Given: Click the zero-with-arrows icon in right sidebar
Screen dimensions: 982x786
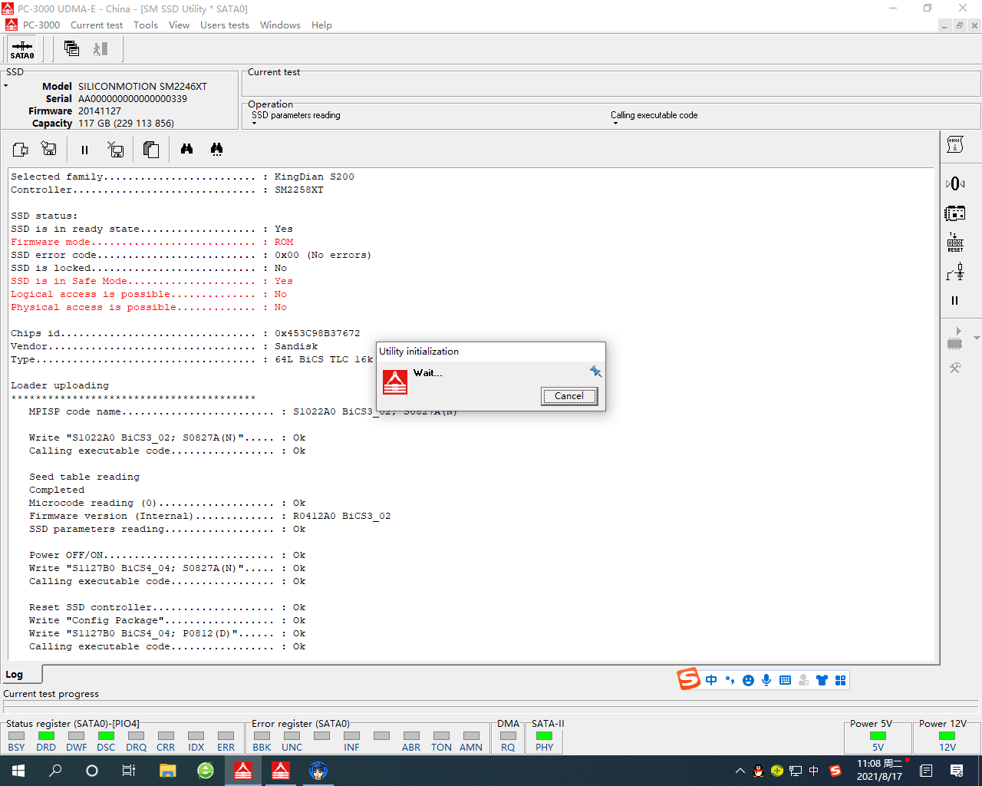Looking at the screenshot, I should point(955,183).
